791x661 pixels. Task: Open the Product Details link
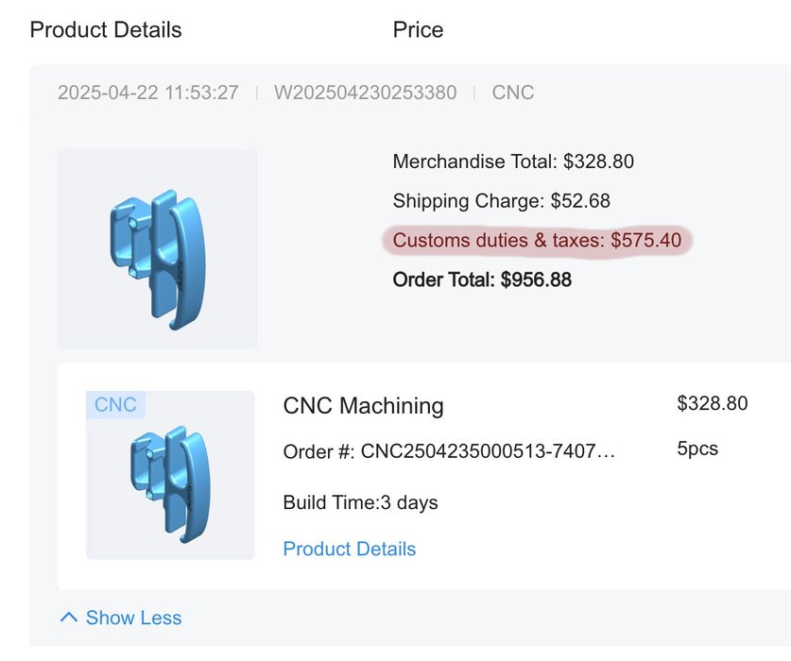coord(349,549)
